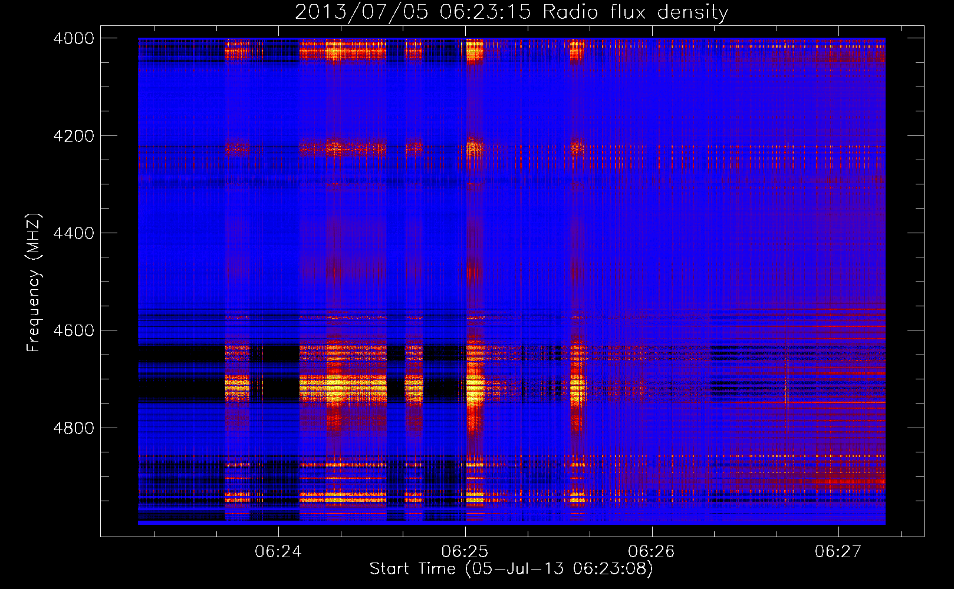The height and width of the screenshot is (589, 954).
Task: Click the '06:25' time axis label
Action: pyautogui.click(x=465, y=551)
